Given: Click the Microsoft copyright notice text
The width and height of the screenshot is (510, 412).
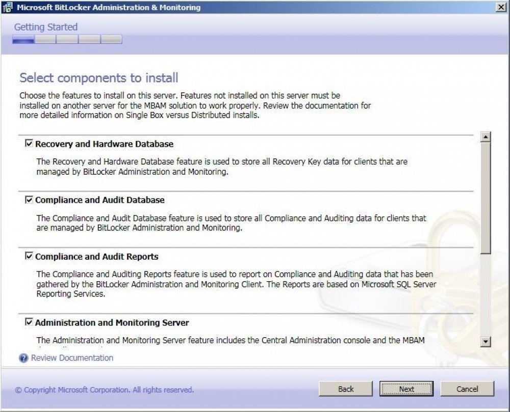Looking at the screenshot, I should (x=105, y=390).
